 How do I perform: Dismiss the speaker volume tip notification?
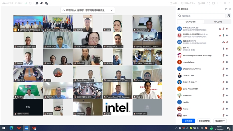tap(112, 10)
